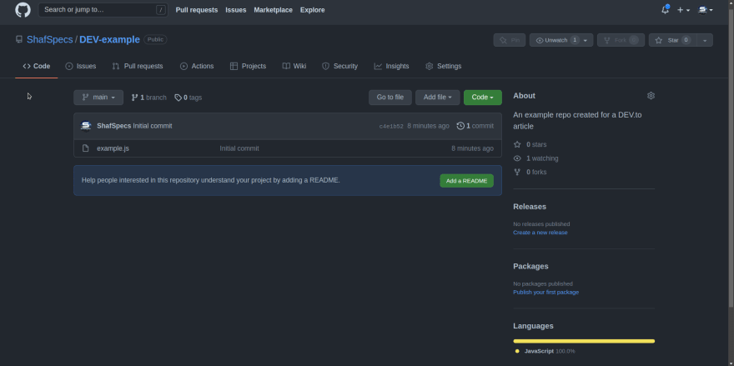Open the main branch selector

tap(98, 98)
